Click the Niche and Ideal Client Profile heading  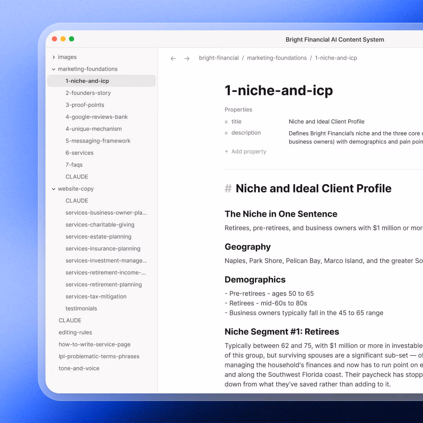pos(313,189)
